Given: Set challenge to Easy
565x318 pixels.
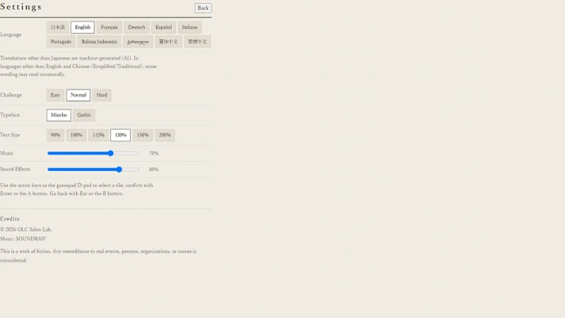Looking at the screenshot, I should coord(55,95).
